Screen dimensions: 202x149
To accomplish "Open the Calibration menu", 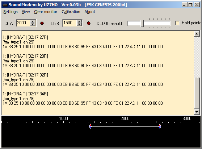I will (71, 12).
